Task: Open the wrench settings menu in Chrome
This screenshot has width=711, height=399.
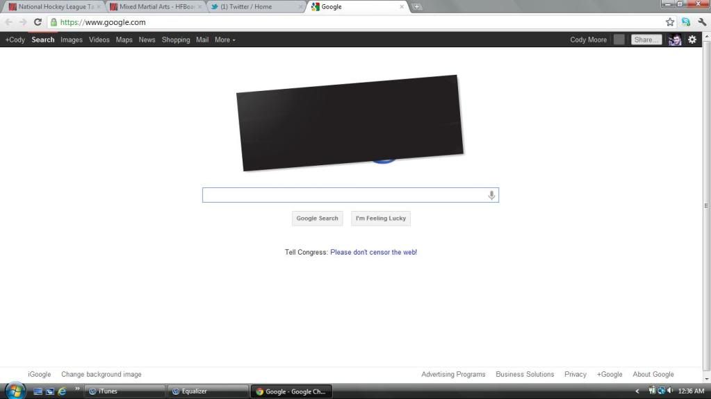Action: pyautogui.click(x=702, y=22)
